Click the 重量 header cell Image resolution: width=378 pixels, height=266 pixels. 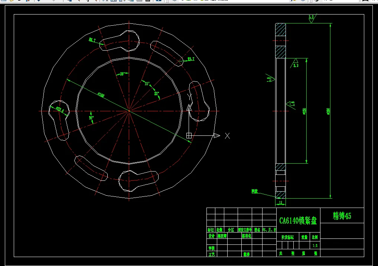click(304, 237)
